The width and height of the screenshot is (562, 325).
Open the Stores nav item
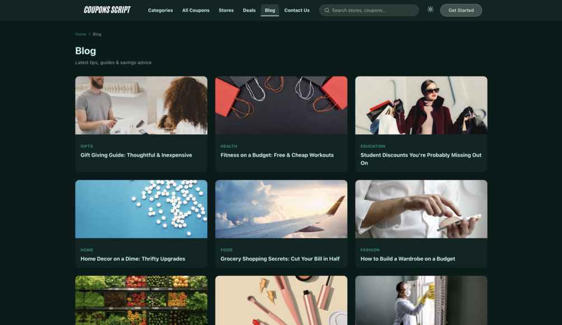tap(226, 11)
